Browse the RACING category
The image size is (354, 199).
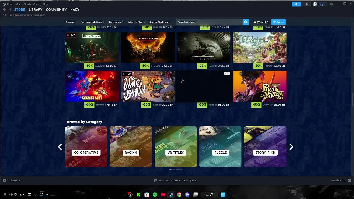131,147
